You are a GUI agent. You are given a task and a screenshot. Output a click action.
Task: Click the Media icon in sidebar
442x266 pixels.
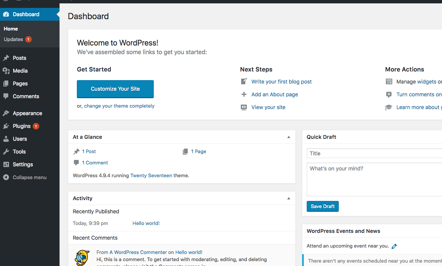point(6,71)
